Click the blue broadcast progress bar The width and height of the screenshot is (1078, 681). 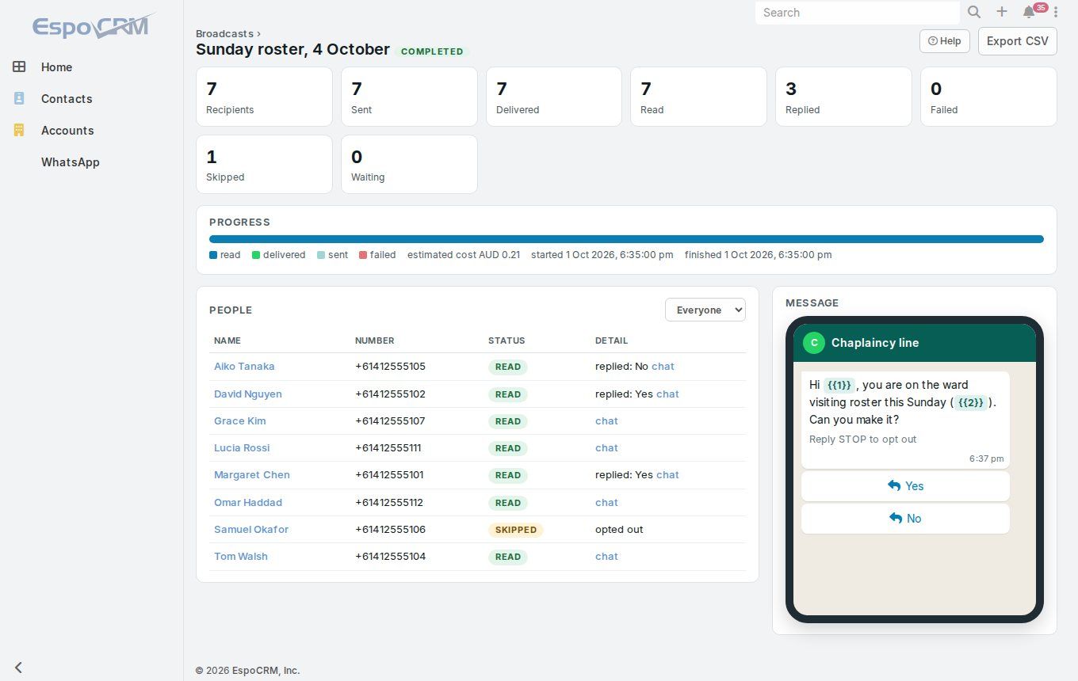pyautogui.click(x=626, y=239)
